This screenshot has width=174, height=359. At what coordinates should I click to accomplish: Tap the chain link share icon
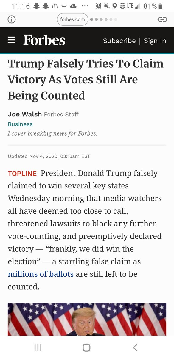(x=162, y=19)
